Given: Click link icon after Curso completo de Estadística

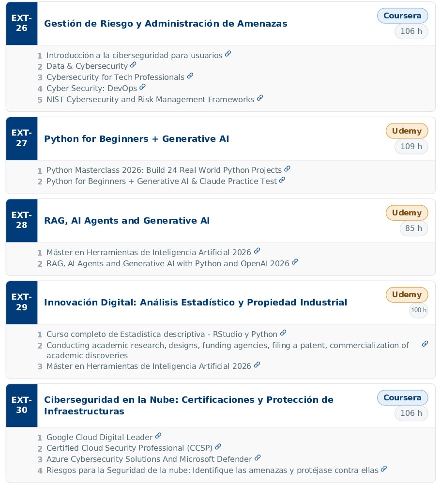Looking at the screenshot, I should (x=283, y=333).
